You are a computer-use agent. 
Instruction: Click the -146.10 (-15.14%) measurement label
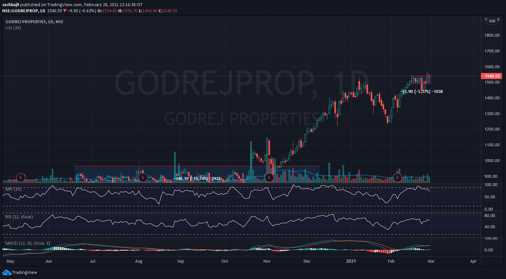coord(197,178)
